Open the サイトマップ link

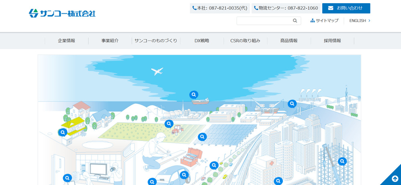coord(324,20)
